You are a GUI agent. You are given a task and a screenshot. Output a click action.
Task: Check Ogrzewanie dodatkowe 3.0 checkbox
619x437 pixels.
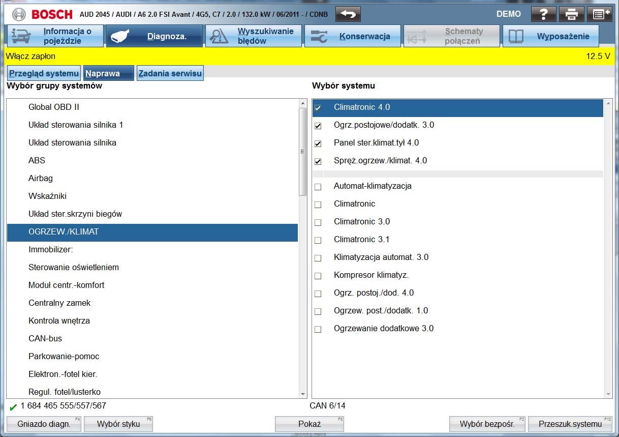(318, 329)
